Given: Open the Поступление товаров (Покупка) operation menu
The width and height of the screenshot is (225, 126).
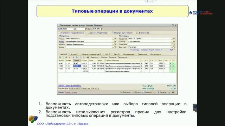Looking at the screenshot, I should (x=72, y=33).
